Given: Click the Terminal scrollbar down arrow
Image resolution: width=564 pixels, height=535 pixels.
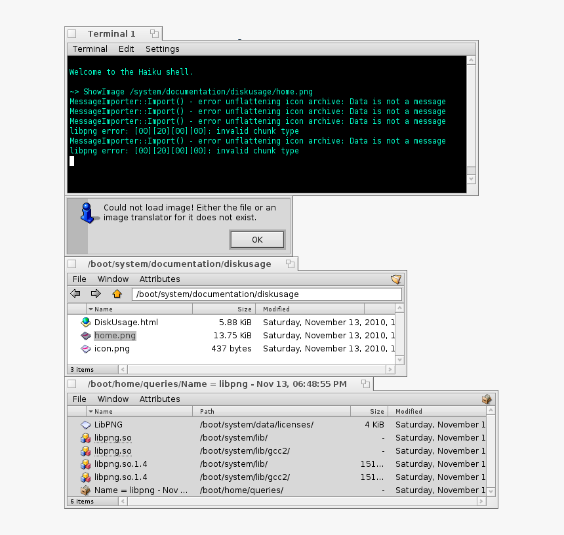Looking at the screenshot, I should point(471,178).
